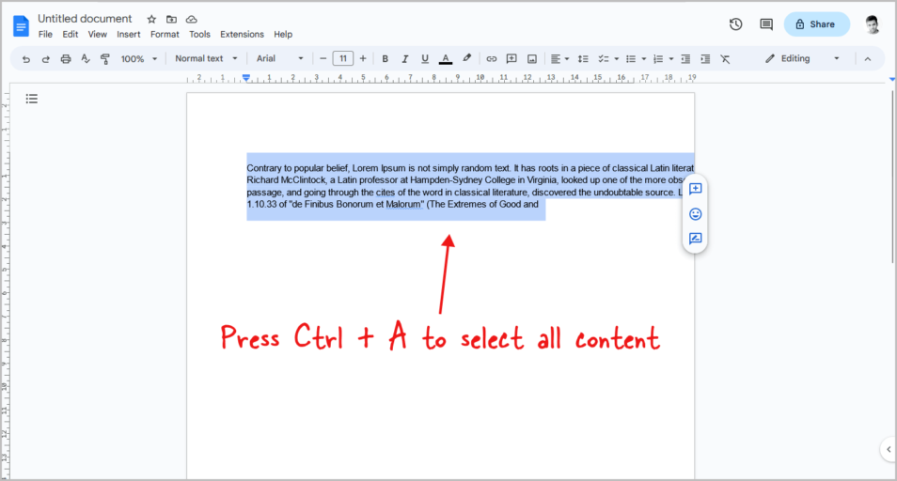Star the Untitled document
Image resolution: width=897 pixels, height=481 pixels.
(151, 20)
